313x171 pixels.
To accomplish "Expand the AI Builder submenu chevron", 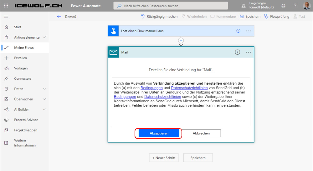I will click(x=44, y=110).
